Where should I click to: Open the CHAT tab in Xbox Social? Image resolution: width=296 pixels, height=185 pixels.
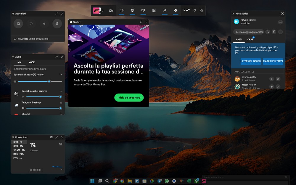250,39
